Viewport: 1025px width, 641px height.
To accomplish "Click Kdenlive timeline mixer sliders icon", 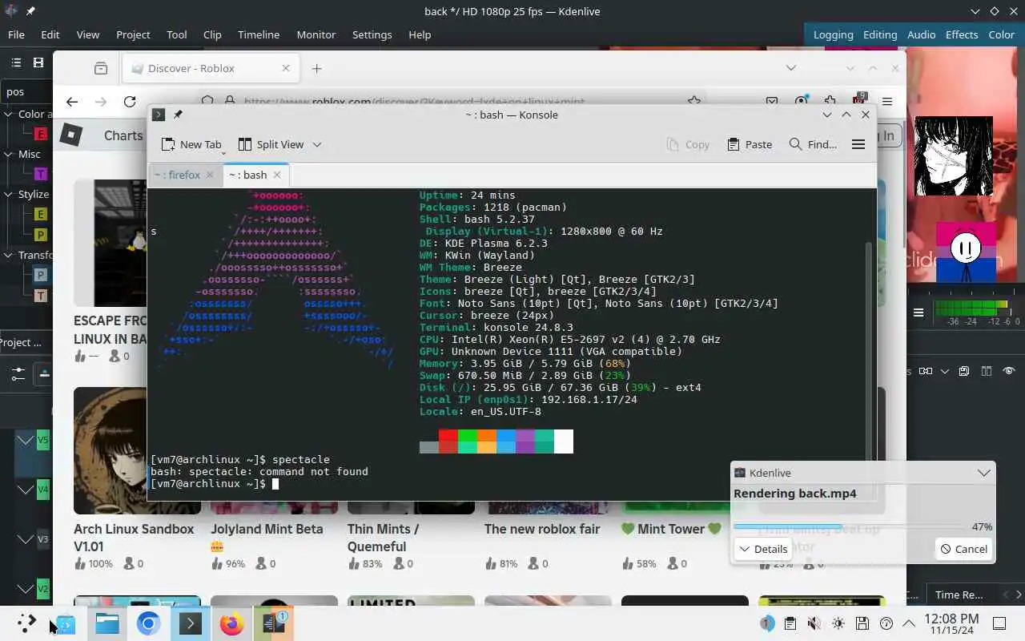I will pos(18,373).
